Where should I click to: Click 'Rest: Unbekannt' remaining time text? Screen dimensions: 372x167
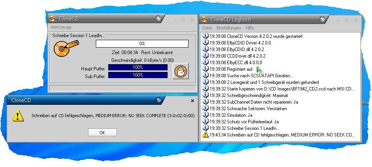click(x=157, y=53)
